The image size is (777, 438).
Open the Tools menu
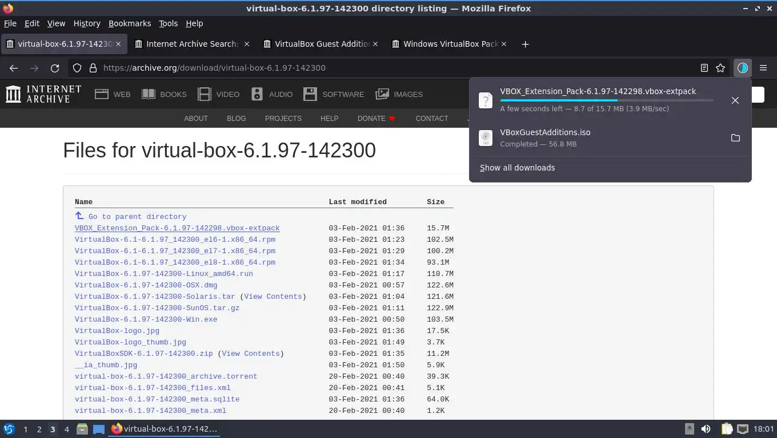tap(169, 23)
